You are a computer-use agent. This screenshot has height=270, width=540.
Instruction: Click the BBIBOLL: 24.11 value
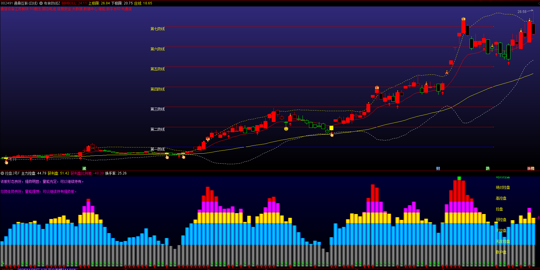coord(74,3)
